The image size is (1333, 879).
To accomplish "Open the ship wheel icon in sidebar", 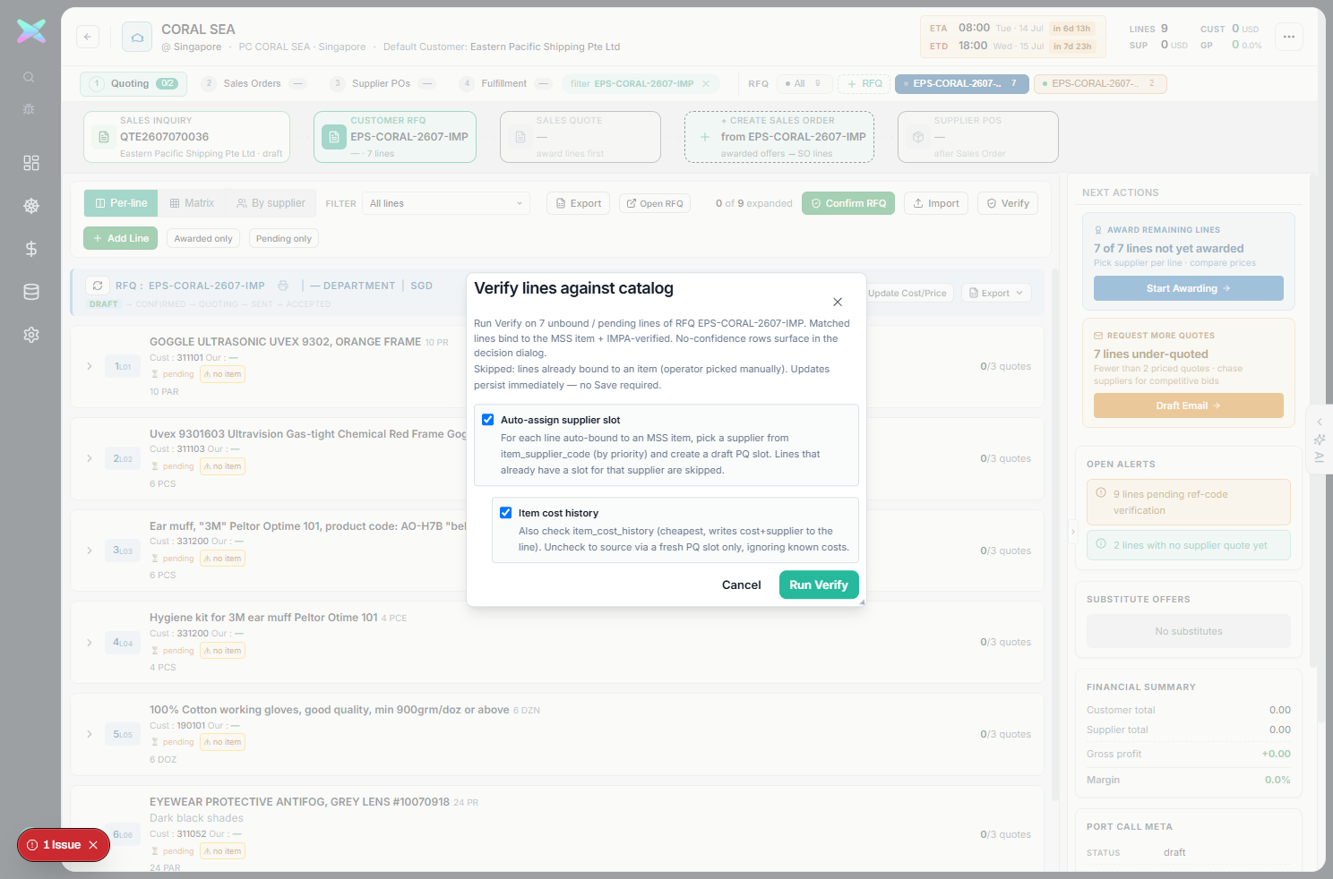I will [31, 206].
